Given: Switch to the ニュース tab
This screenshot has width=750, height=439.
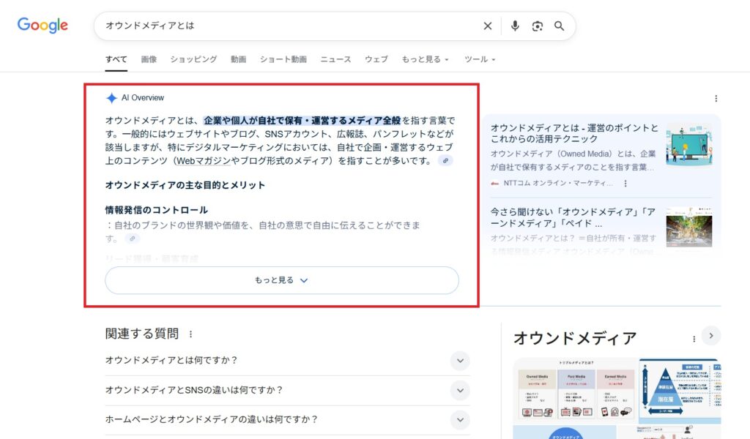Looking at the screenshot, I should 335,59.
